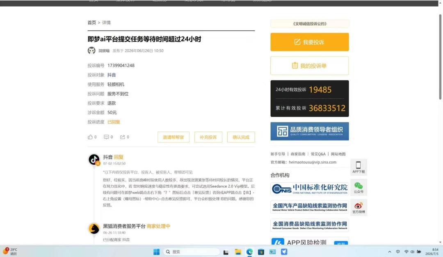Open 全国汽车产品缺陷线索监测协作网 logo
Image resolution: width=443 pixels, height=257 pixels.
point(309,207)
